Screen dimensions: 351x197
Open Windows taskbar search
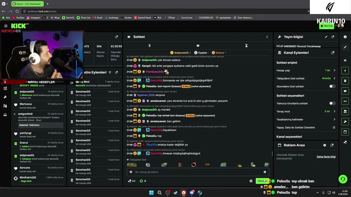click(x=159, y=193)
